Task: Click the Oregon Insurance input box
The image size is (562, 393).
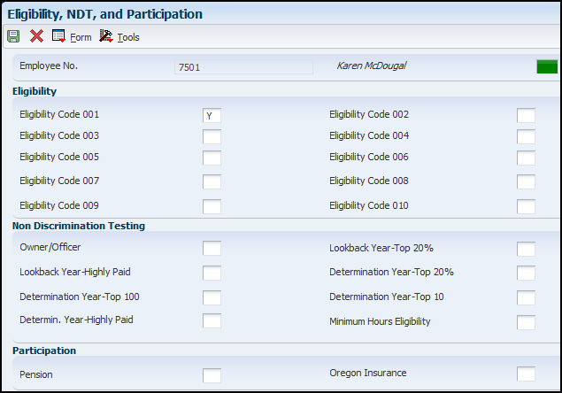Action: [x=526, y=374]
